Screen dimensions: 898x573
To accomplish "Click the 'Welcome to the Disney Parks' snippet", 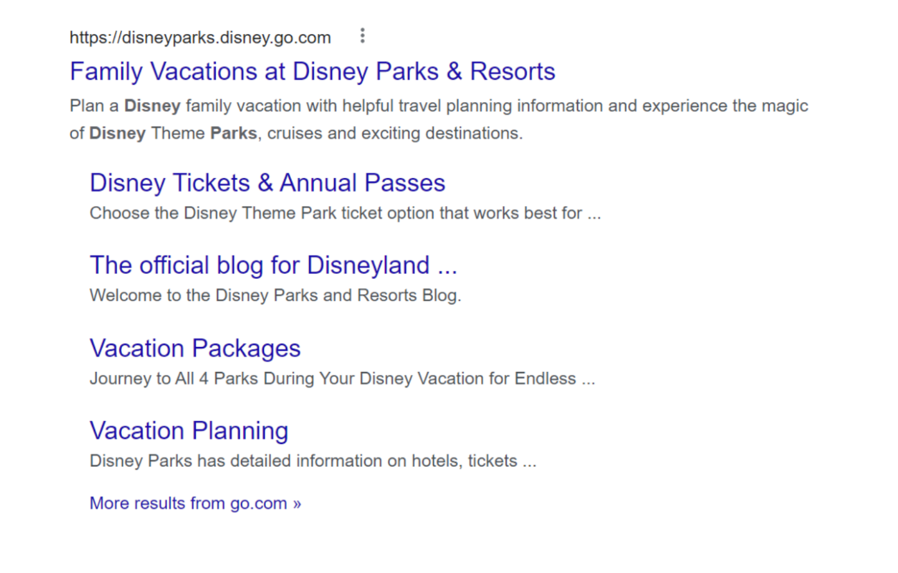I will [276, 295].
